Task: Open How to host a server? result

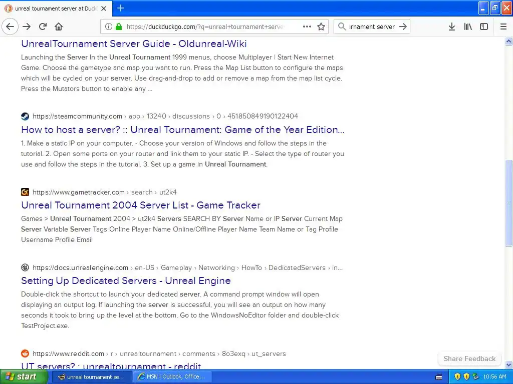Action: point(182,129)
